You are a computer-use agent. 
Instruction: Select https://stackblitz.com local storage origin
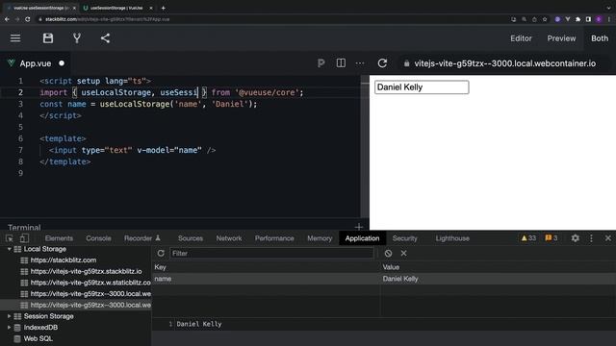pyautogui.click(x=64, y=260)
